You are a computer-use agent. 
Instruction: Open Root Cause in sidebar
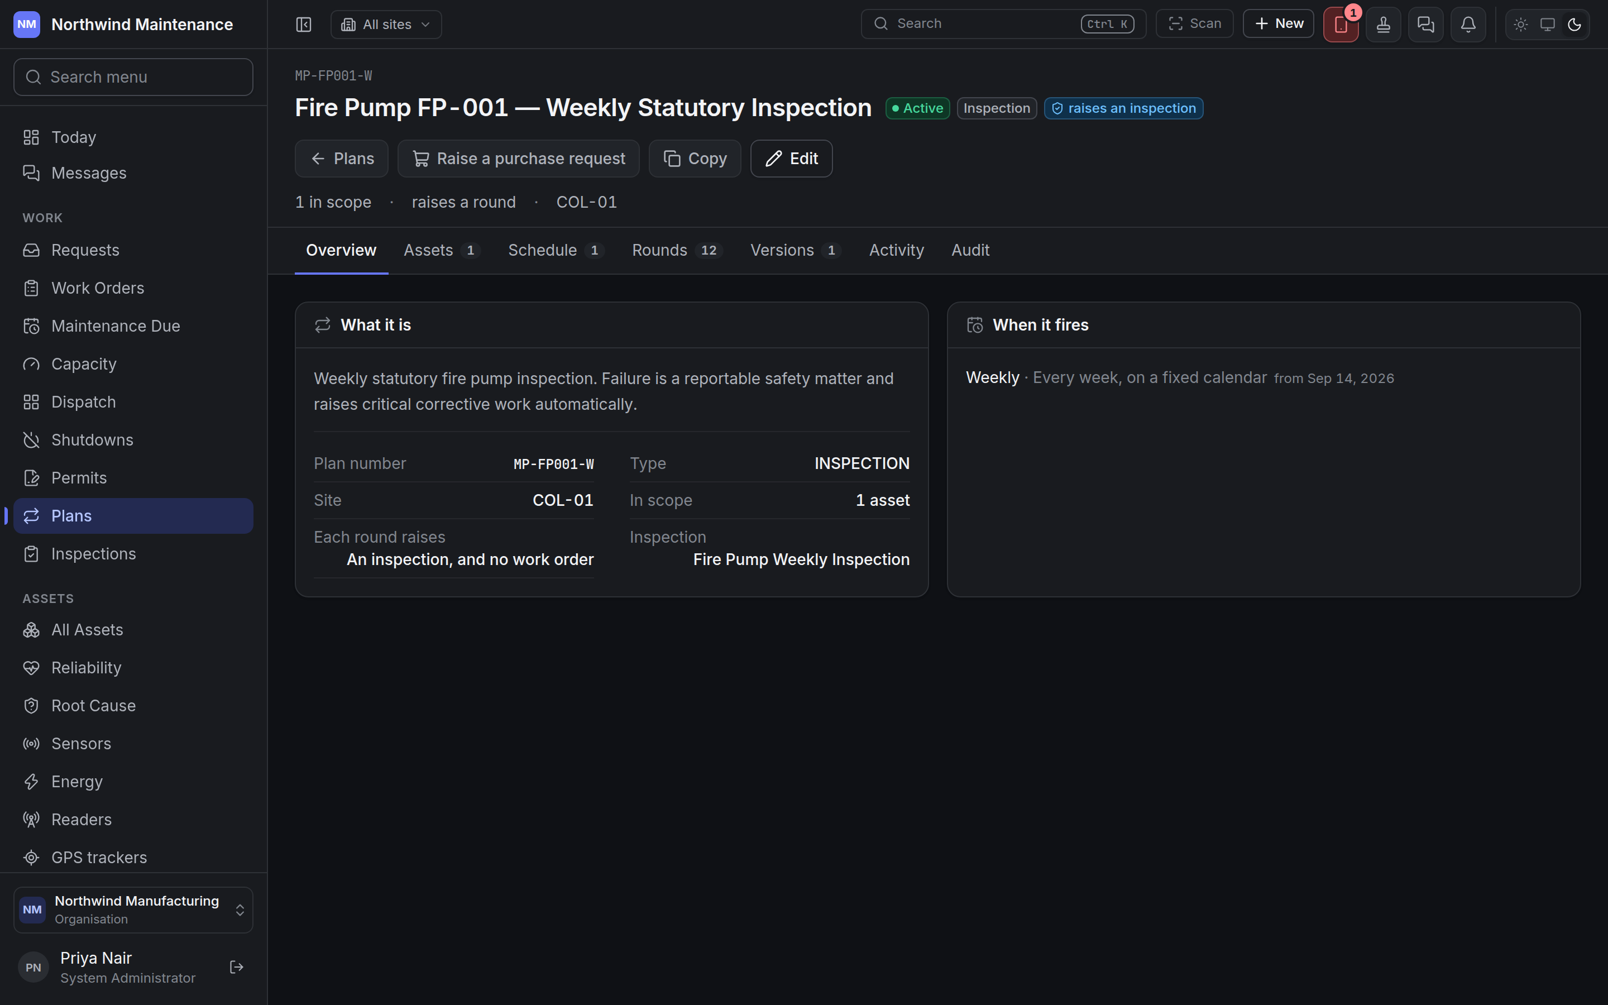pyautogui.click(x=133, y=705)
